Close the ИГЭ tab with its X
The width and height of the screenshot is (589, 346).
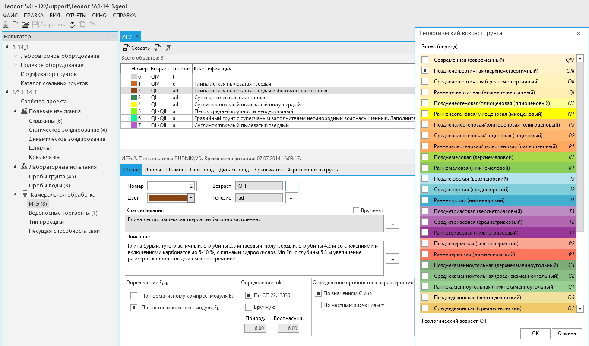coord(137,36)
